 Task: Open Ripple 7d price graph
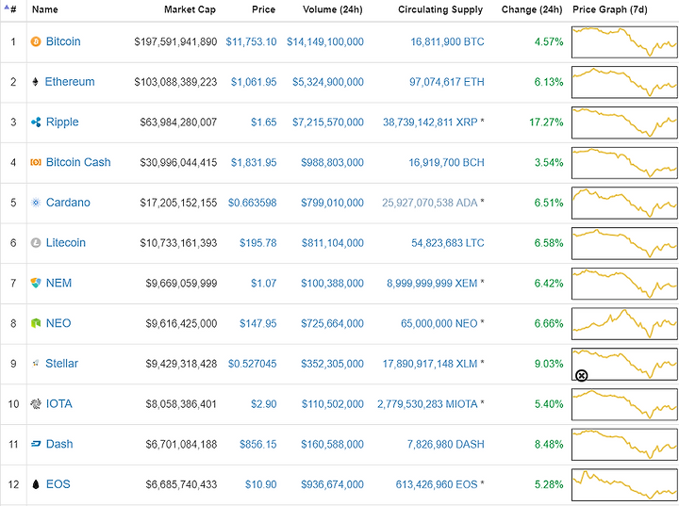(624, 122)
